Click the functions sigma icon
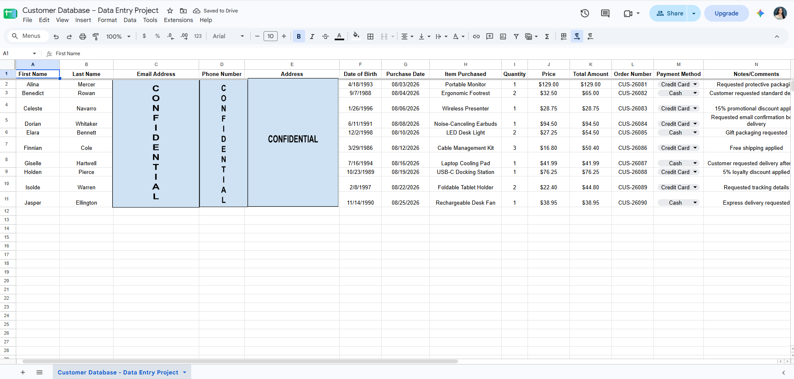 click(547, 37)
